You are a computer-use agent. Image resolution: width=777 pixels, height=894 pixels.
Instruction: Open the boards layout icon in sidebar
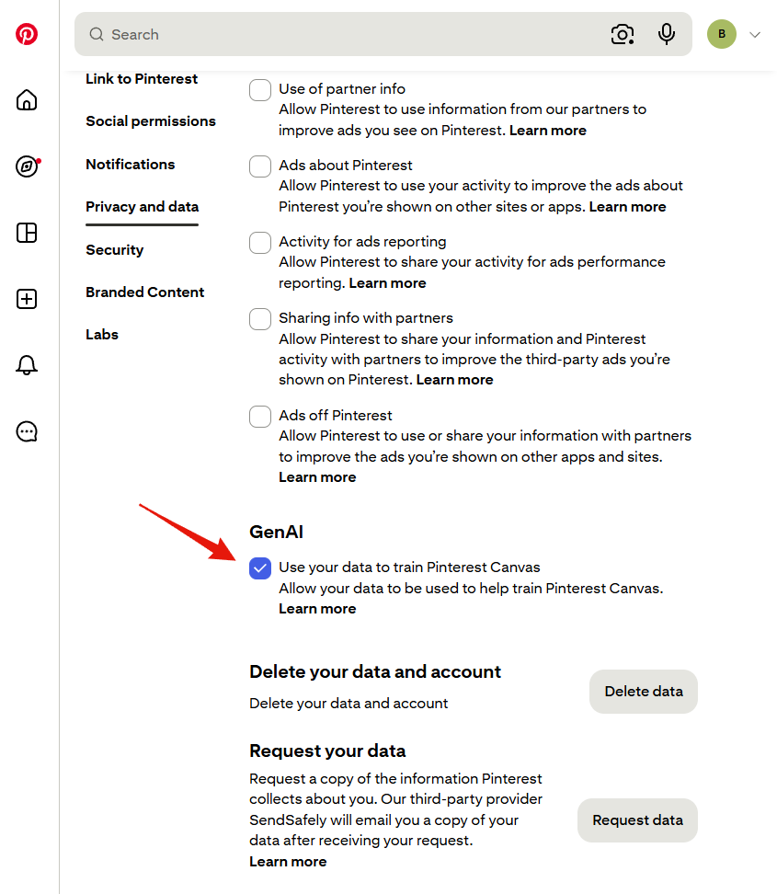[x=27, y=233]
